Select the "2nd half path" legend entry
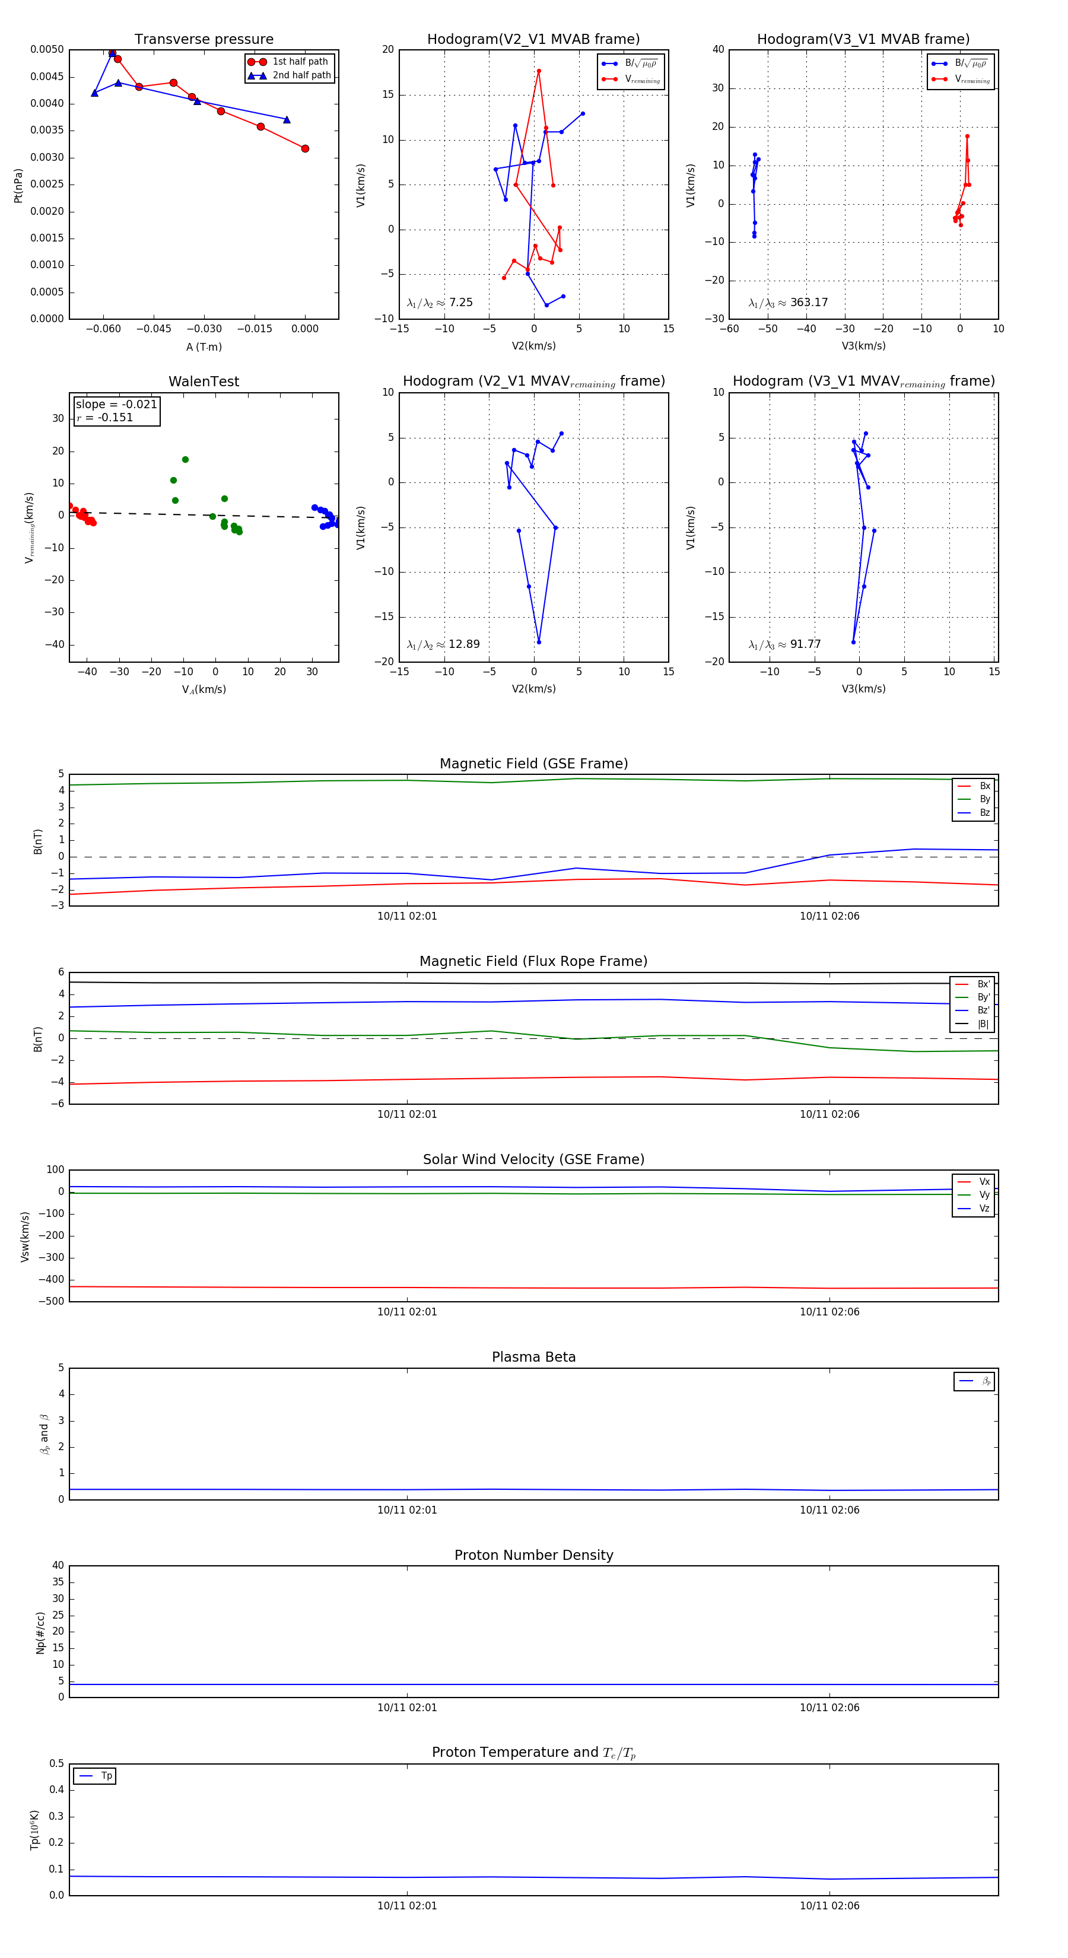 click(x=289, y=75)
